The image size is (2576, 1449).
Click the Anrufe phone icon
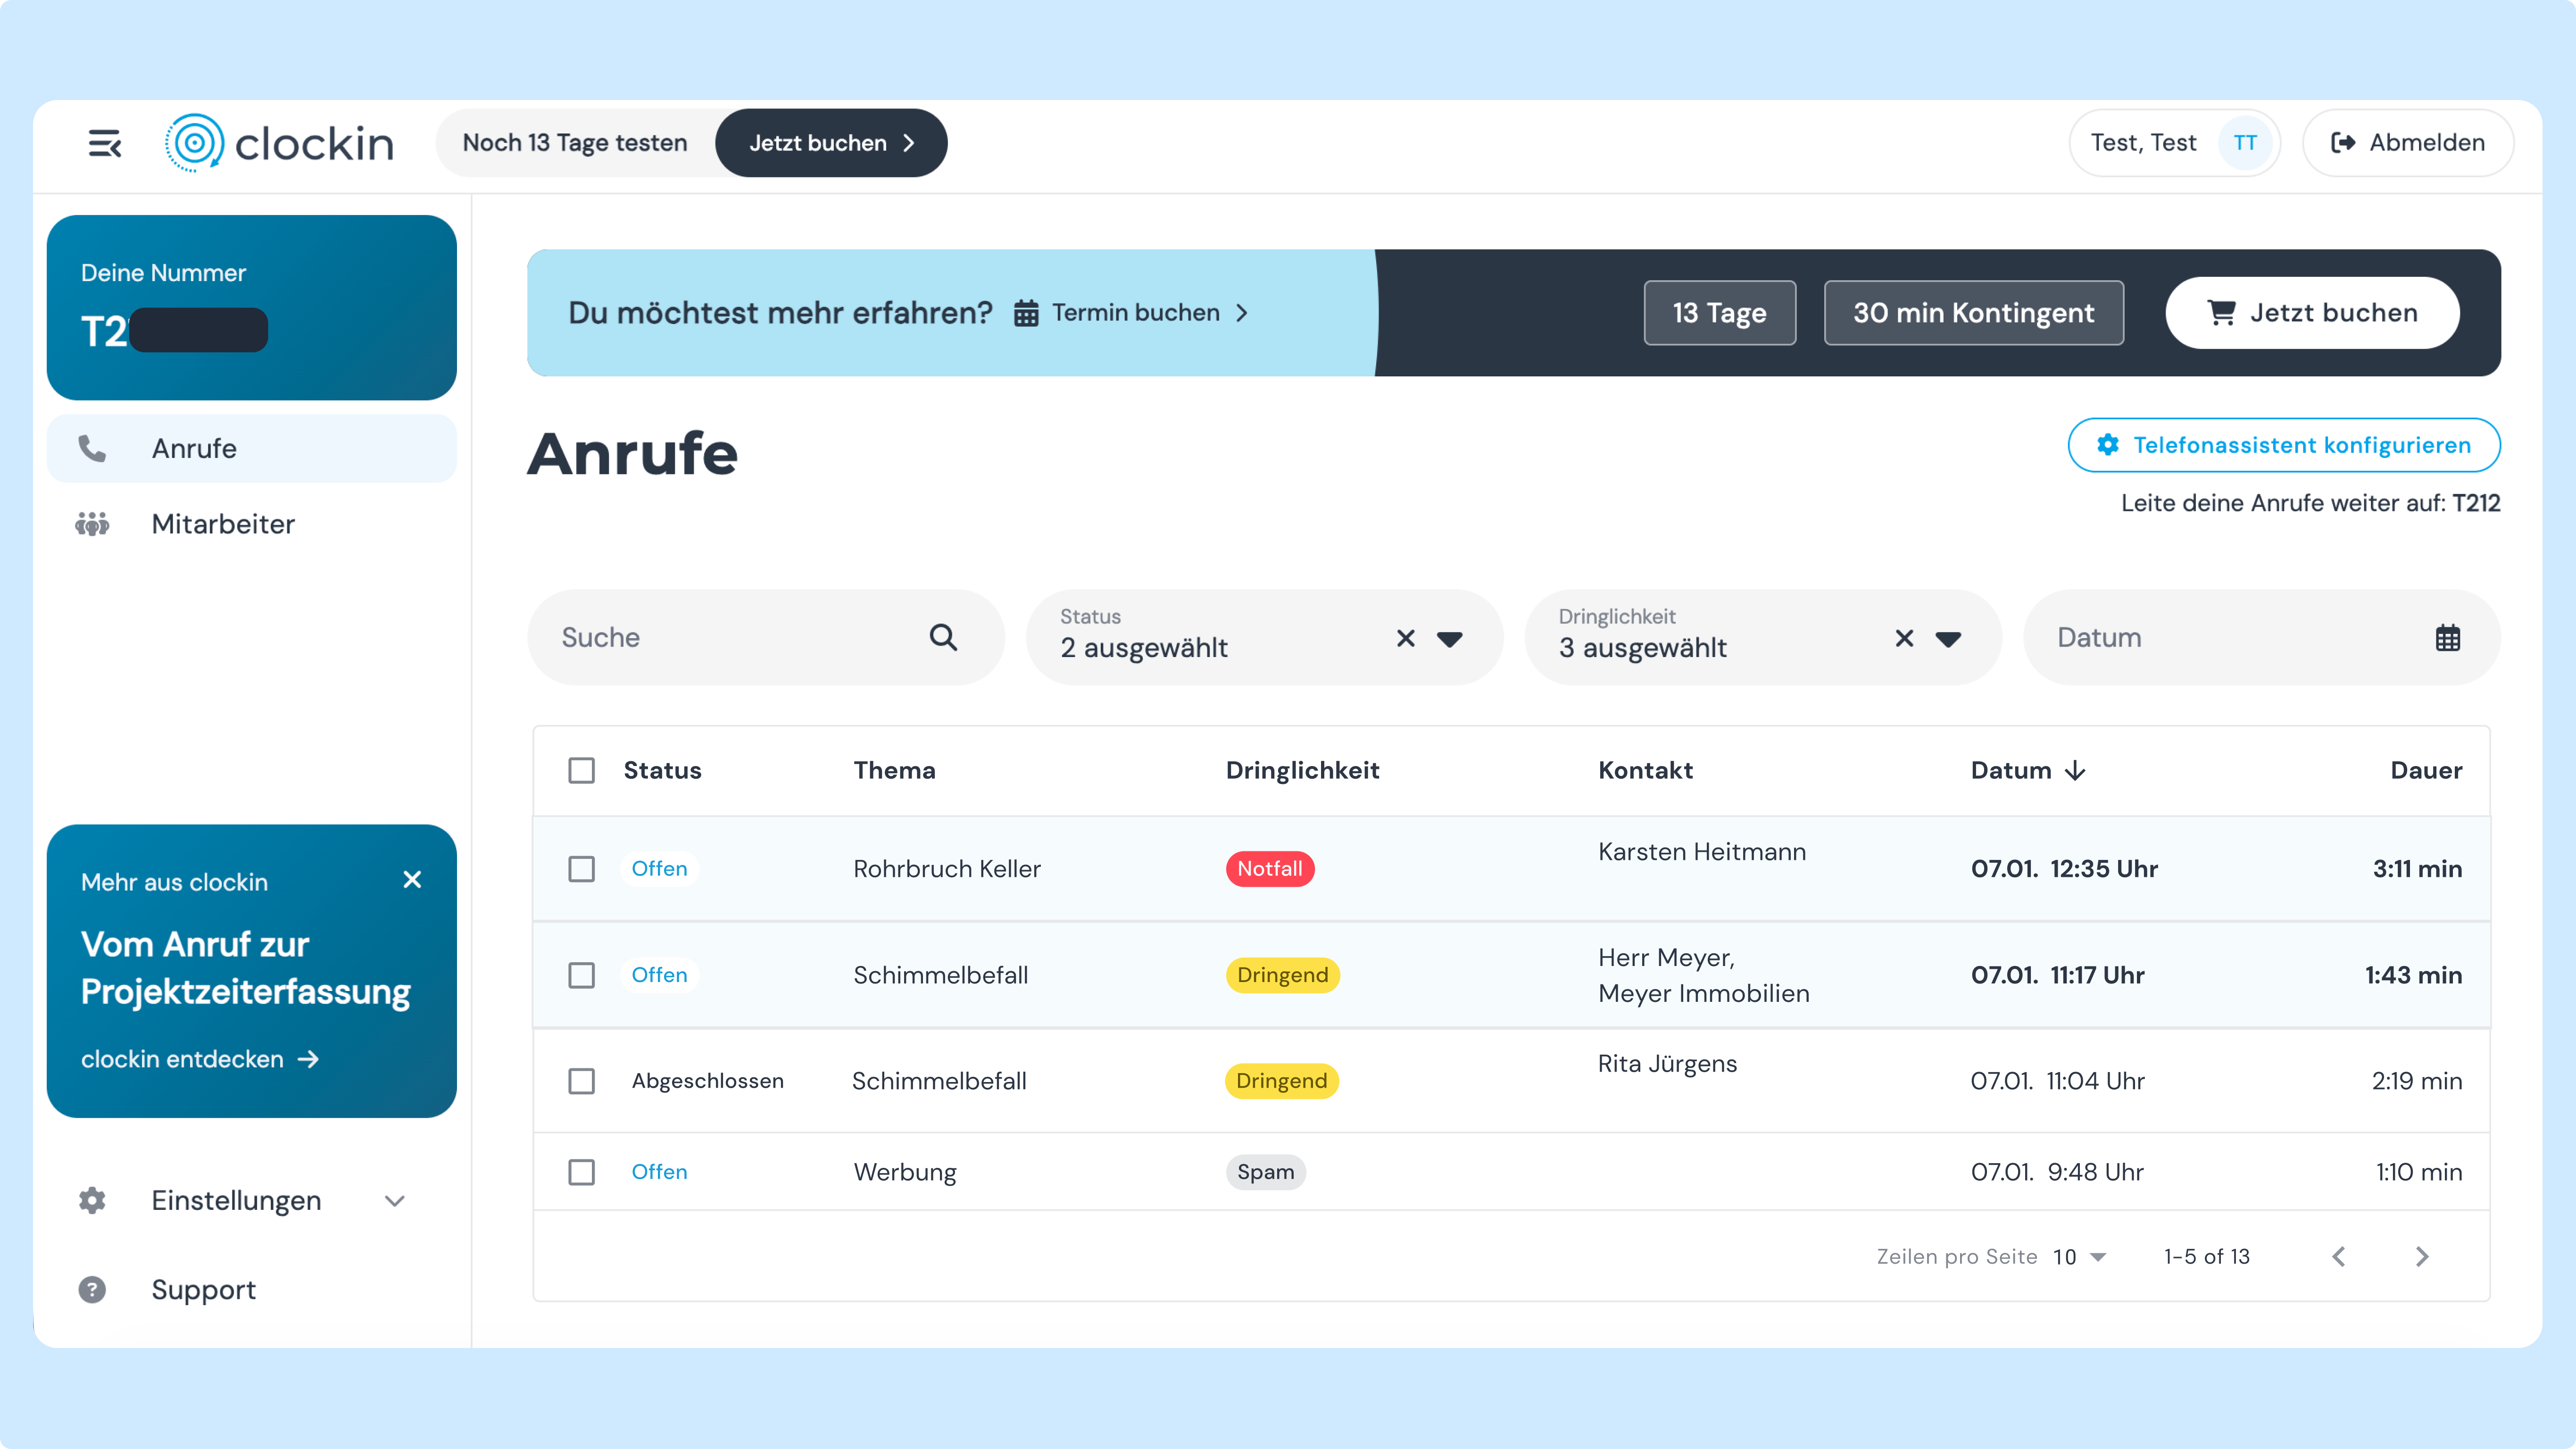[92, 448]
